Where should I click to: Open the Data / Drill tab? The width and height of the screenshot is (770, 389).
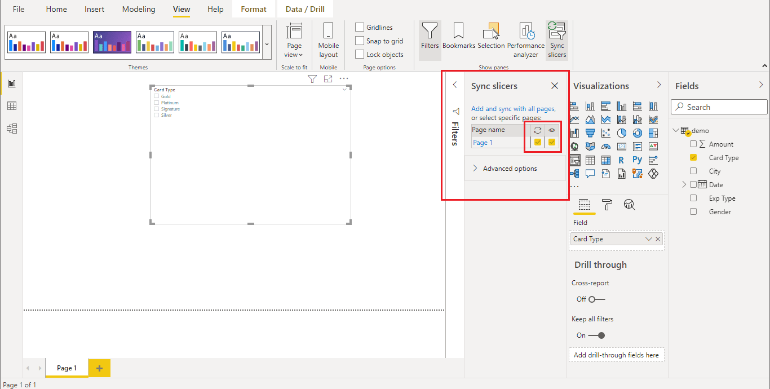[305, 9]
